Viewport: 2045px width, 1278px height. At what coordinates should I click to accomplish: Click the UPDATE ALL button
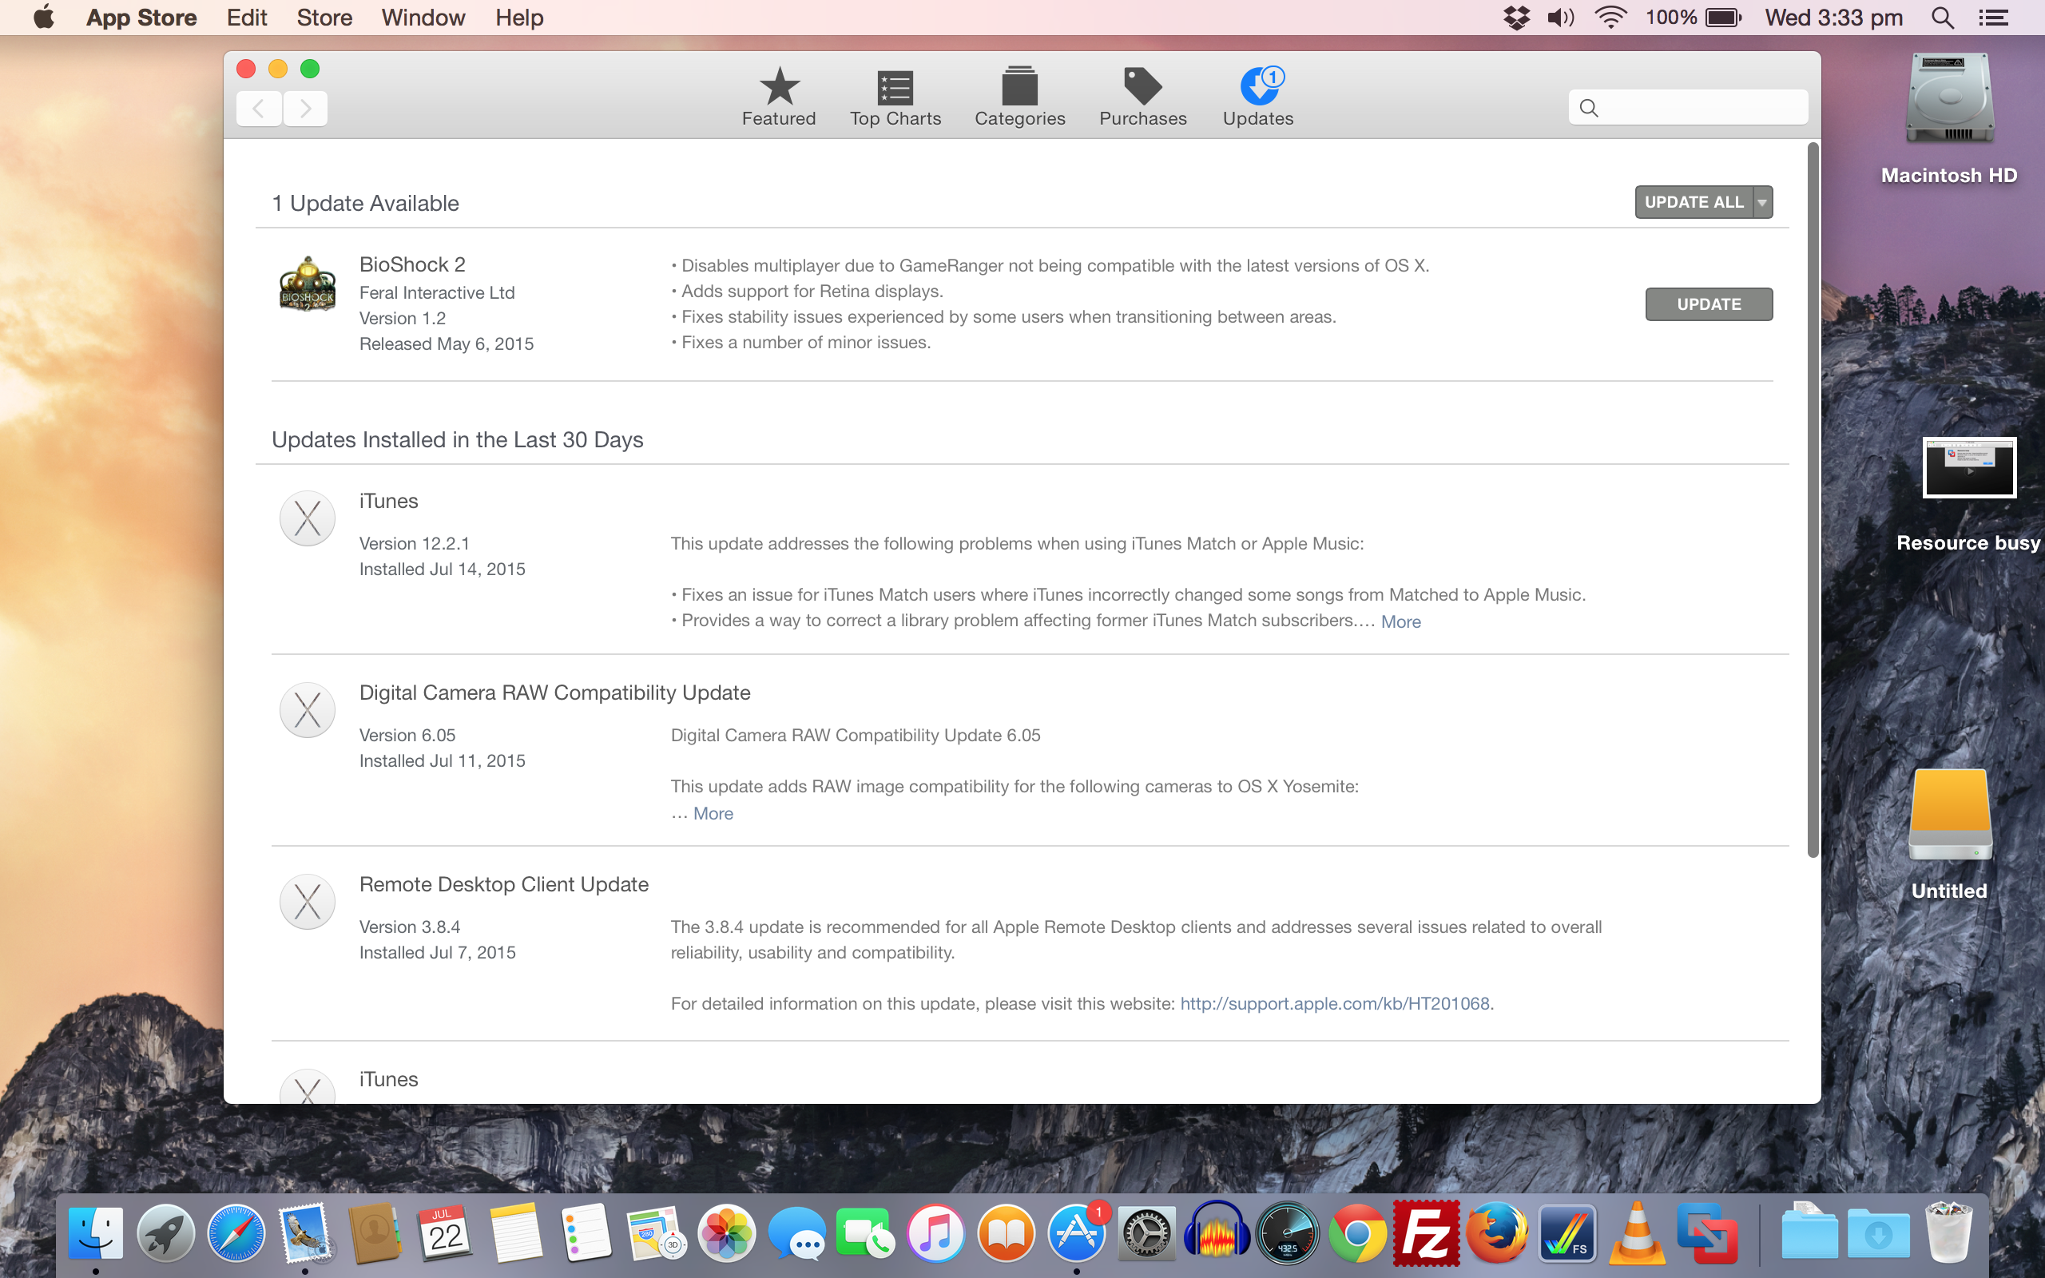(x=1694, y=202)
